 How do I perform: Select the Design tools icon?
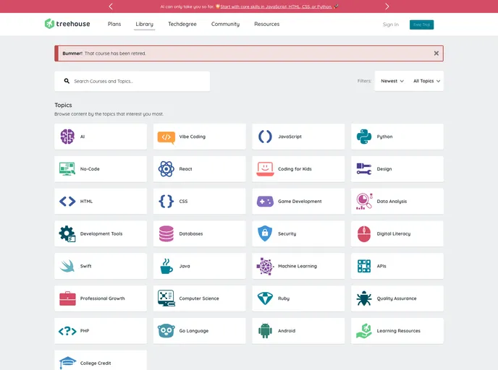(x=364, y=169)
